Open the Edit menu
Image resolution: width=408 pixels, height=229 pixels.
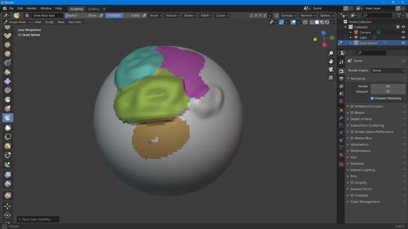pos(20,8)
